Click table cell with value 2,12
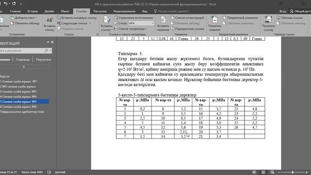The height and width of the screenshot is (175, 311). tap(183, 132)
